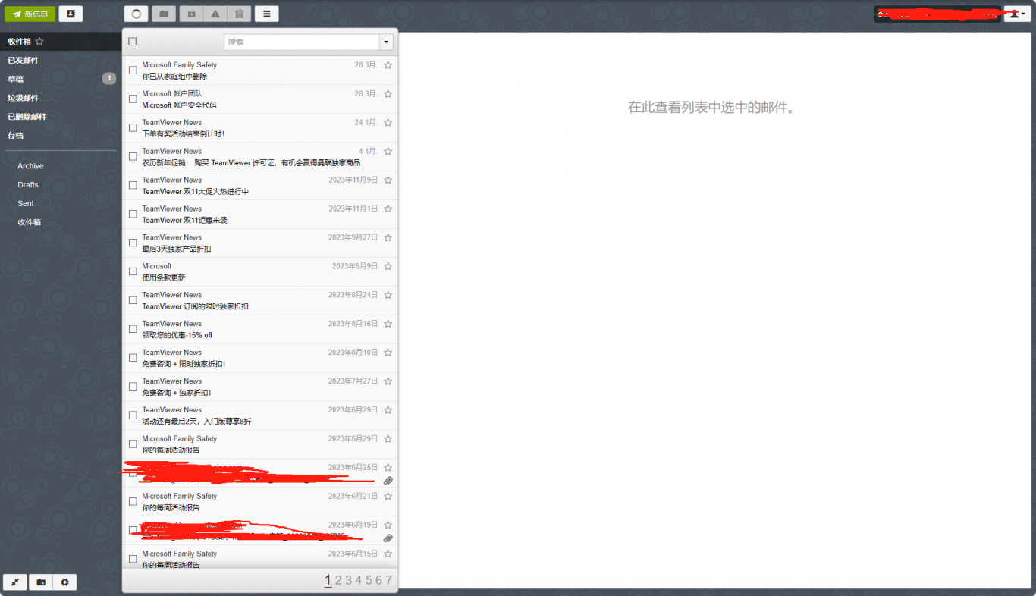This screenshot has height=596, width=1036.
Task: Click the add folder icon at bottom left
Action: [40, 582]
